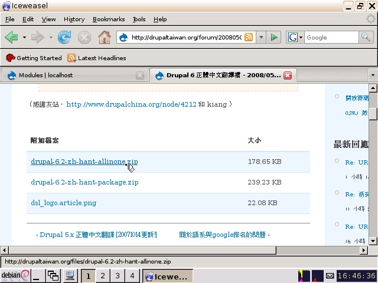Open the Back history dropdown arrow
This screenshot has width=378, height=283.
pyautogui.click(x=24, y=37)
